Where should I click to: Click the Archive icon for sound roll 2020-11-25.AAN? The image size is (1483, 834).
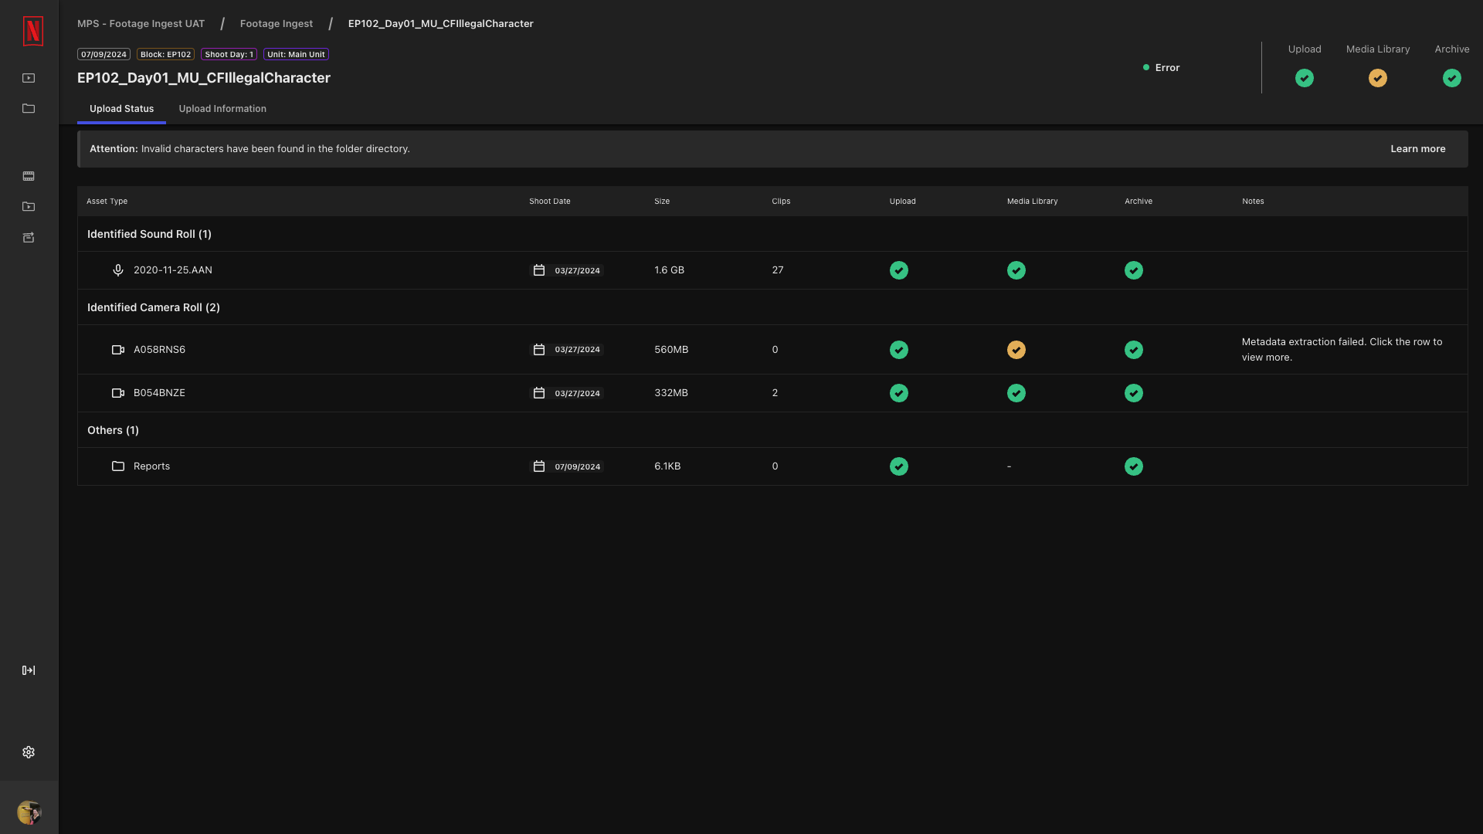[1134, 270]
